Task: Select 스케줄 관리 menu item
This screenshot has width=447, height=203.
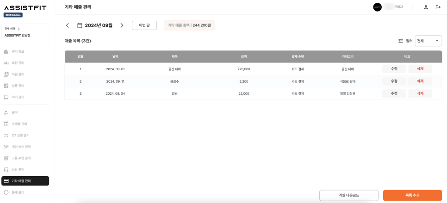Action: tap(19, 124)
